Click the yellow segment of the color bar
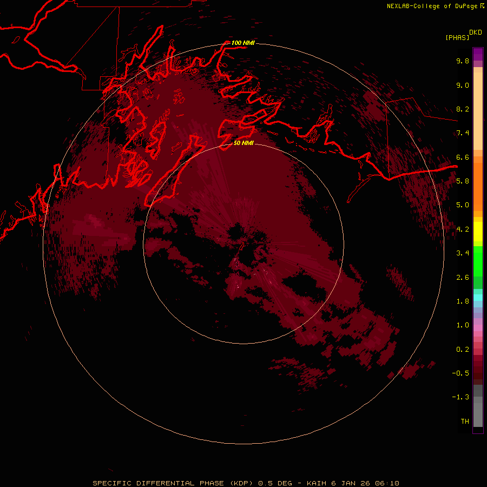The height and width of the screenshot is (487, 487). [x=478, y=232]
